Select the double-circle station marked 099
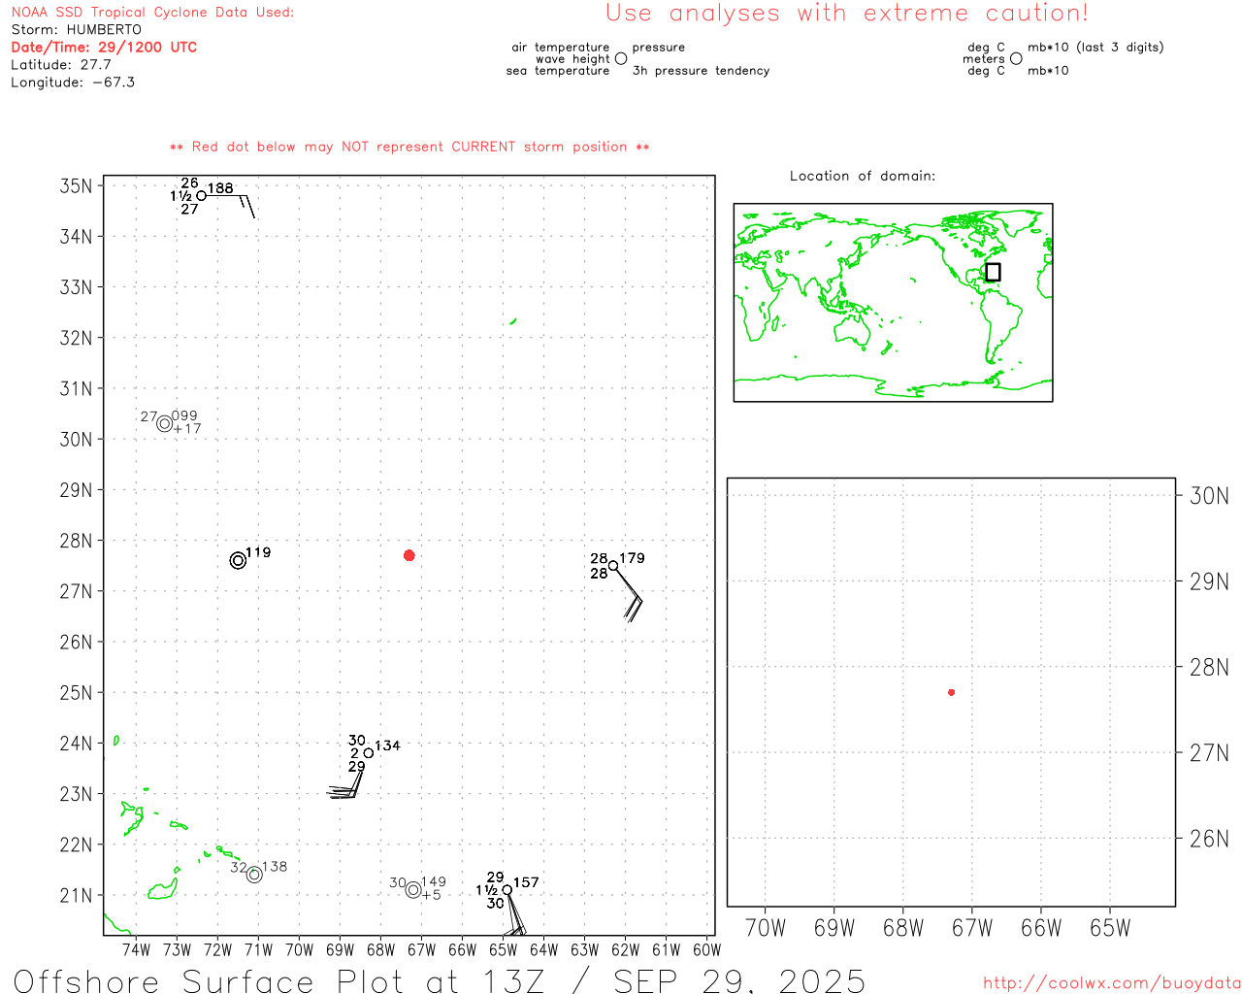 (165, 423)
